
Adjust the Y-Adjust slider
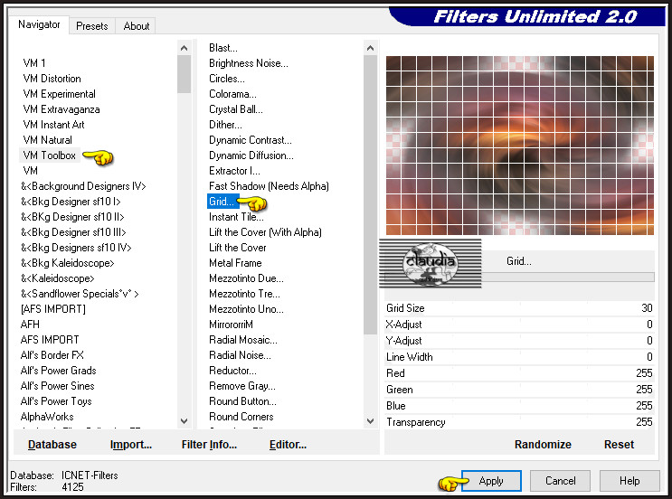coord(519,341)
